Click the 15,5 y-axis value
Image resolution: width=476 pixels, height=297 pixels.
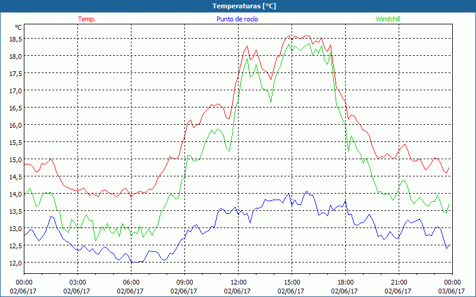coord(15,143)
